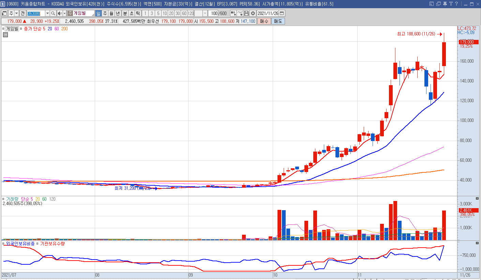This screenshot has height=280, width=481.
Task: Open the stock search magnifier icon
Action: tap(53, 13)
